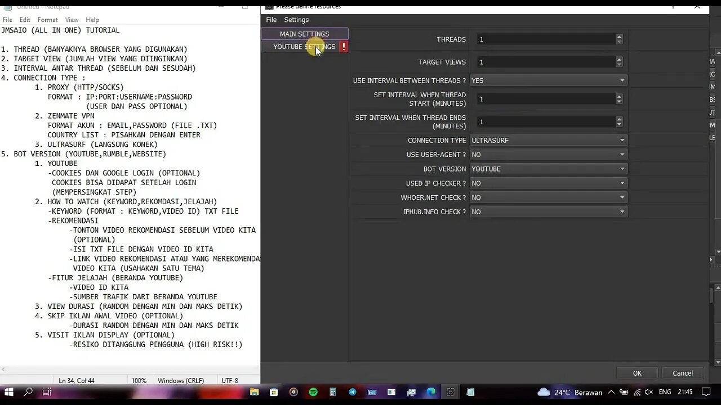The image size is (721, 405).
Task: Switch to the active bracketed-B bot app in taskbar
Action: pyautogui.click(x=451, y=392)
